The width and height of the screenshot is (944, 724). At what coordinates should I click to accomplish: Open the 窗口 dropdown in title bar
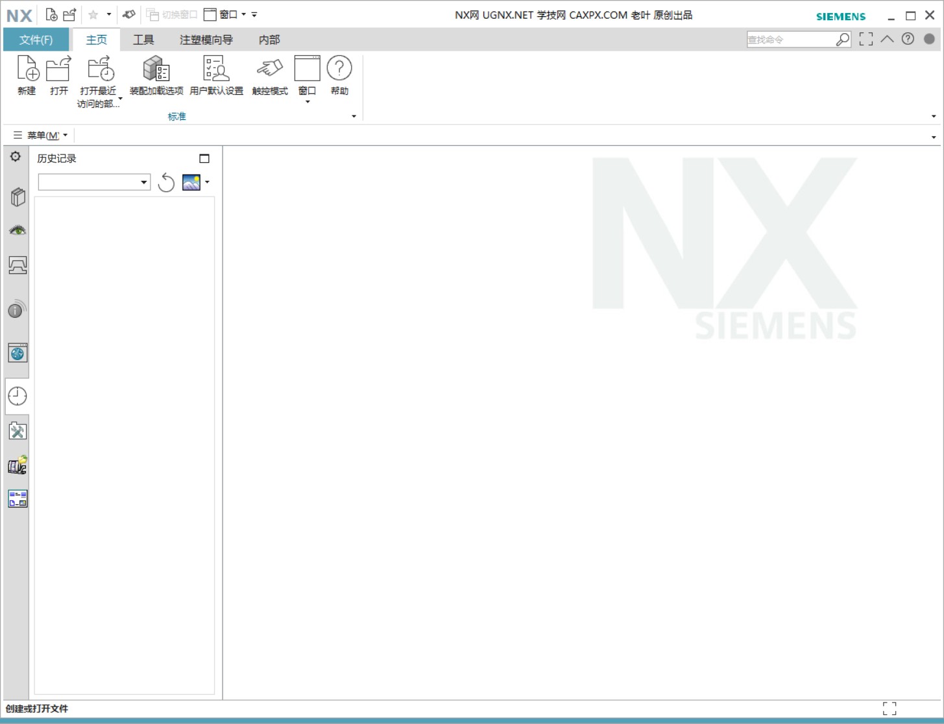point(225,14)
